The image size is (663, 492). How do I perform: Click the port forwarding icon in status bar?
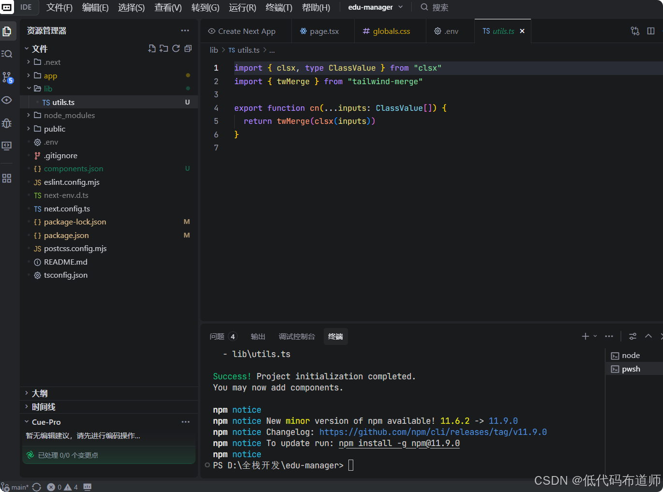point(88,487)
